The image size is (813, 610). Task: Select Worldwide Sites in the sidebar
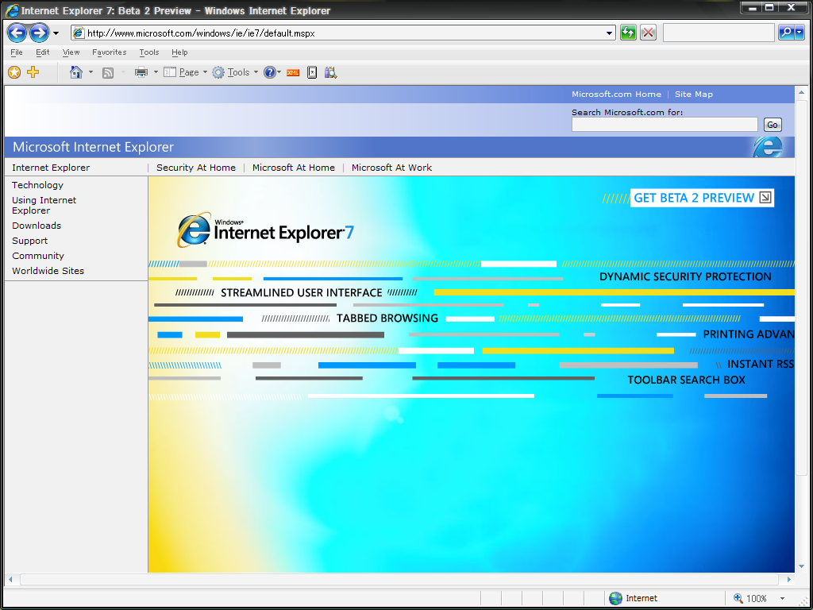pyautogui.click(x=48, y=271)
